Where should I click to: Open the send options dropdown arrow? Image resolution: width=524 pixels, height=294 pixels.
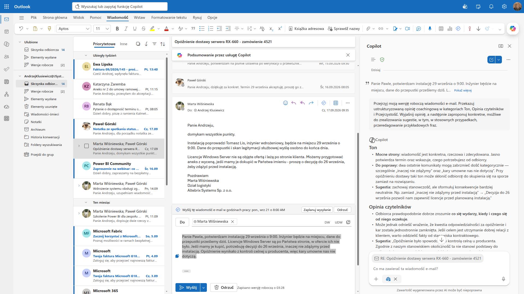pos(204,287)
